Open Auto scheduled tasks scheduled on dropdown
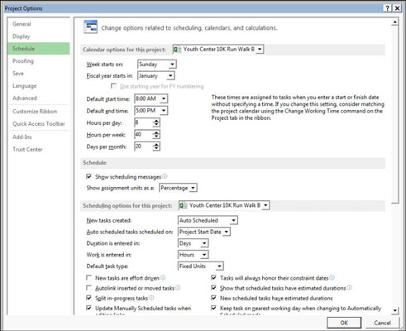 pos(204,232)
